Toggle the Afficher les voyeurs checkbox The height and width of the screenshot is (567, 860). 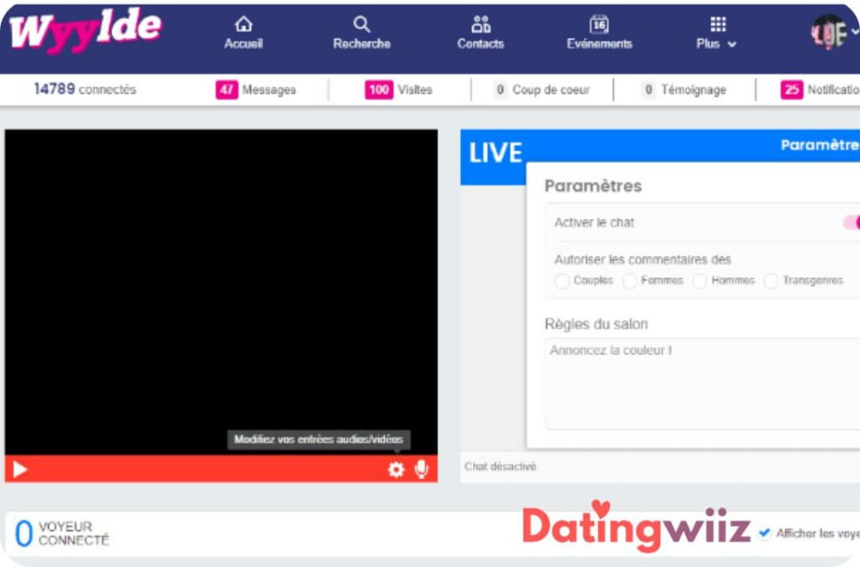764,533
